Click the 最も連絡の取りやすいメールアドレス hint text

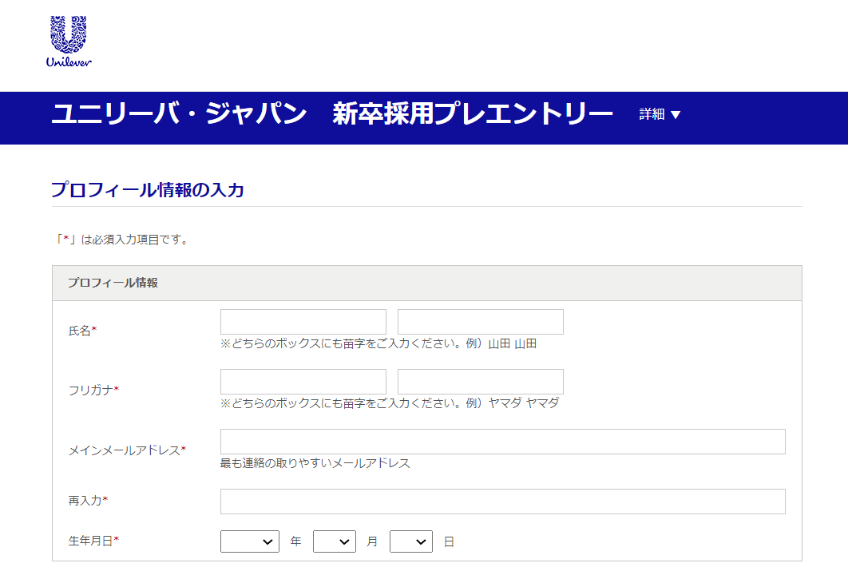coord(315,463)
